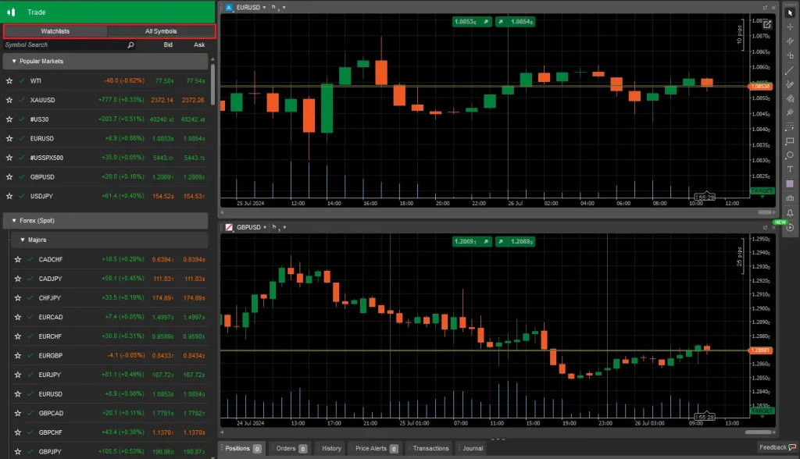Toggle favorite star for CADCHF
This screenshot has height=459, width=800.
[18, 259]
